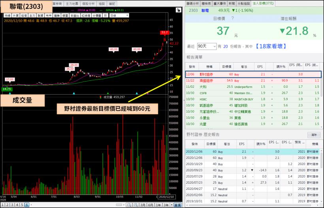Image resolution: width=324 pixels, height=208 pixels.
Task: Open the 分點追蹤 tab
Action: pos(244,4)
